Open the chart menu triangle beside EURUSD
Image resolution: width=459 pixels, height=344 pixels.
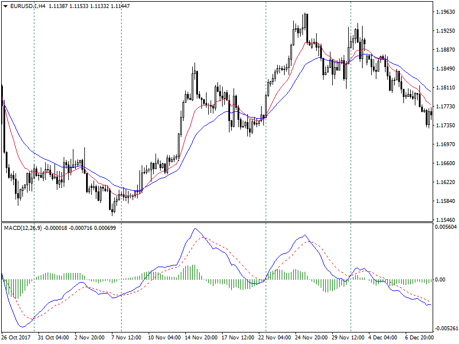[x=6, y=6]
